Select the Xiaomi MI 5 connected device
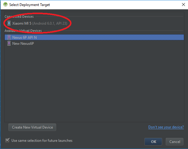The height and width of the screenshot is (149, 188). pos(22,23)
